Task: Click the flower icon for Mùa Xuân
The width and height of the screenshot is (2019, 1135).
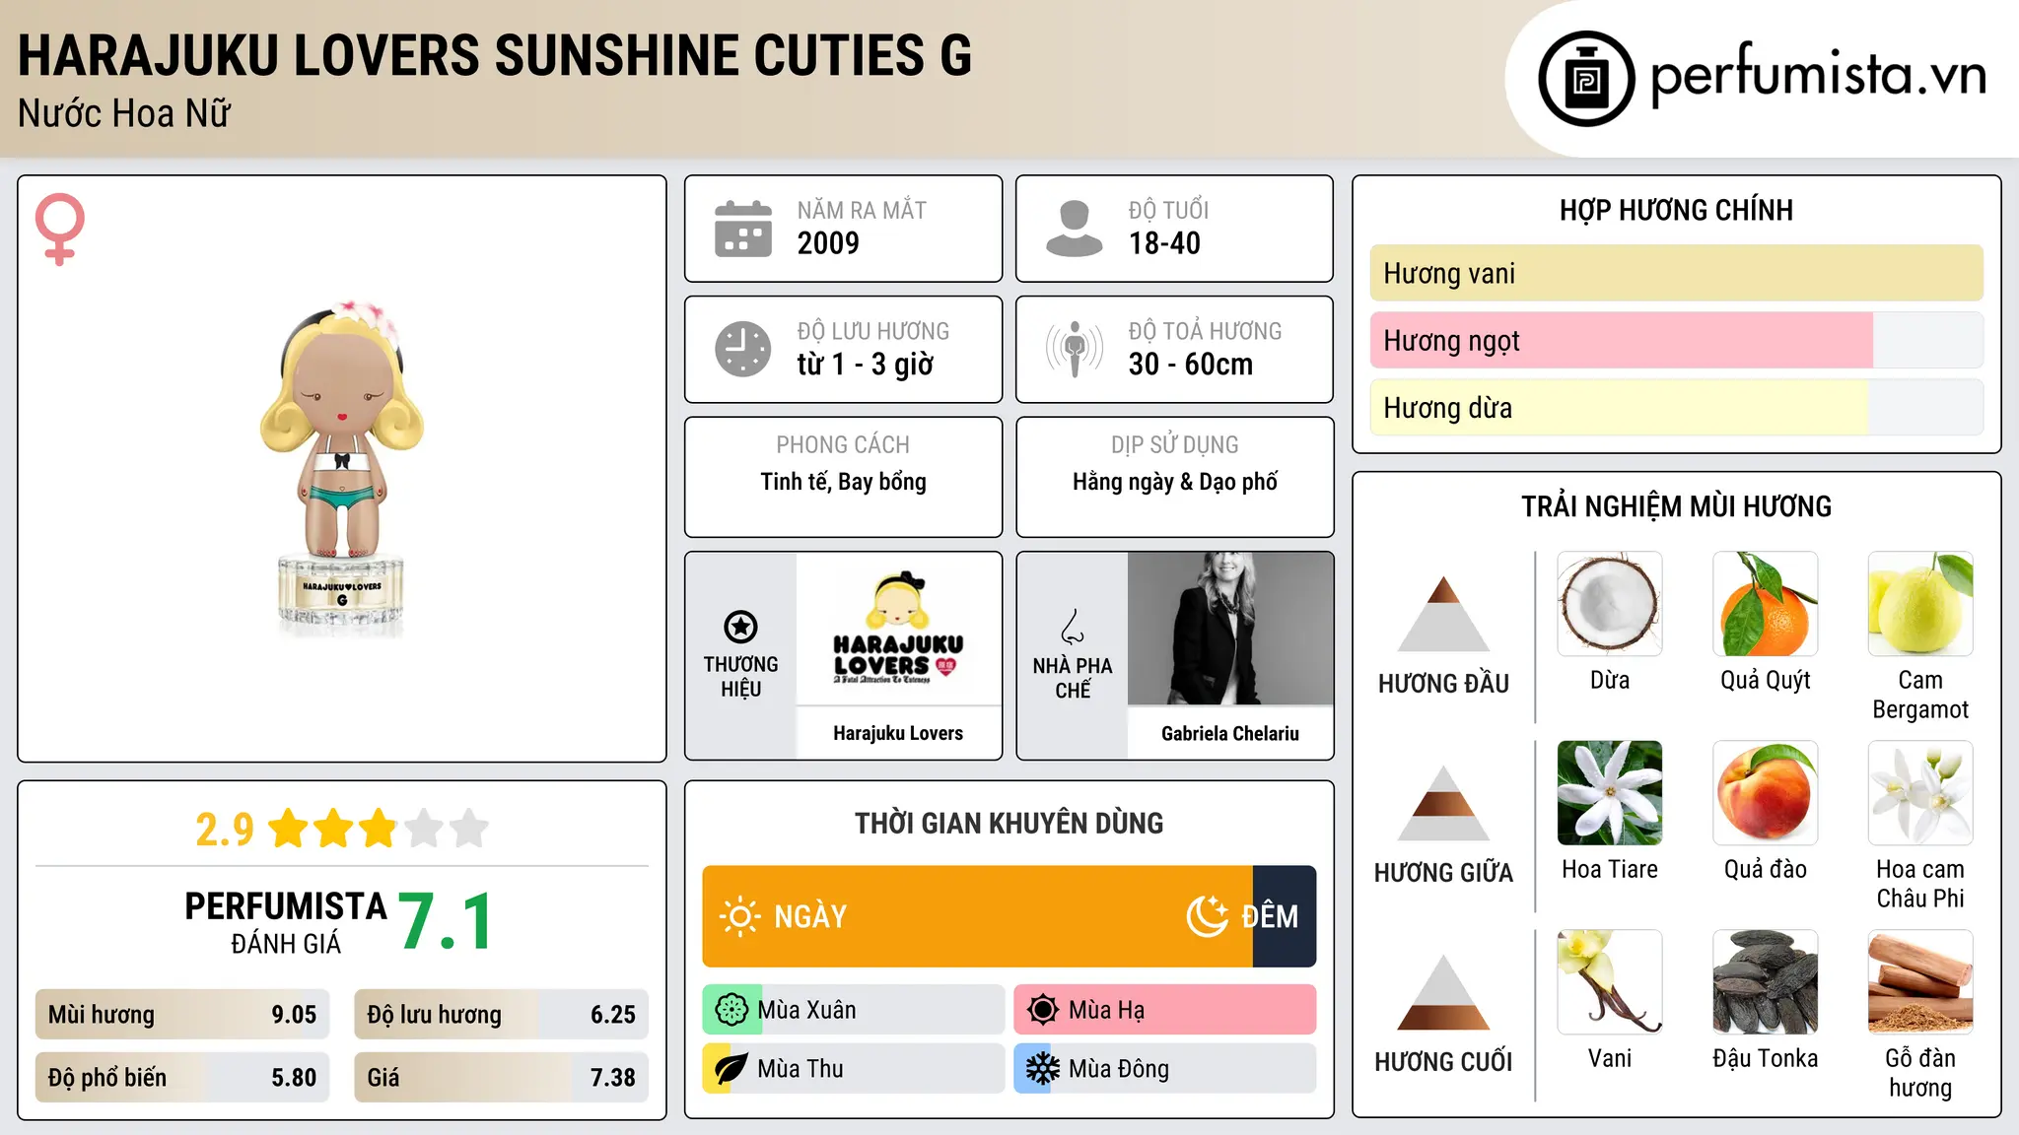Action: (731, 1010)
